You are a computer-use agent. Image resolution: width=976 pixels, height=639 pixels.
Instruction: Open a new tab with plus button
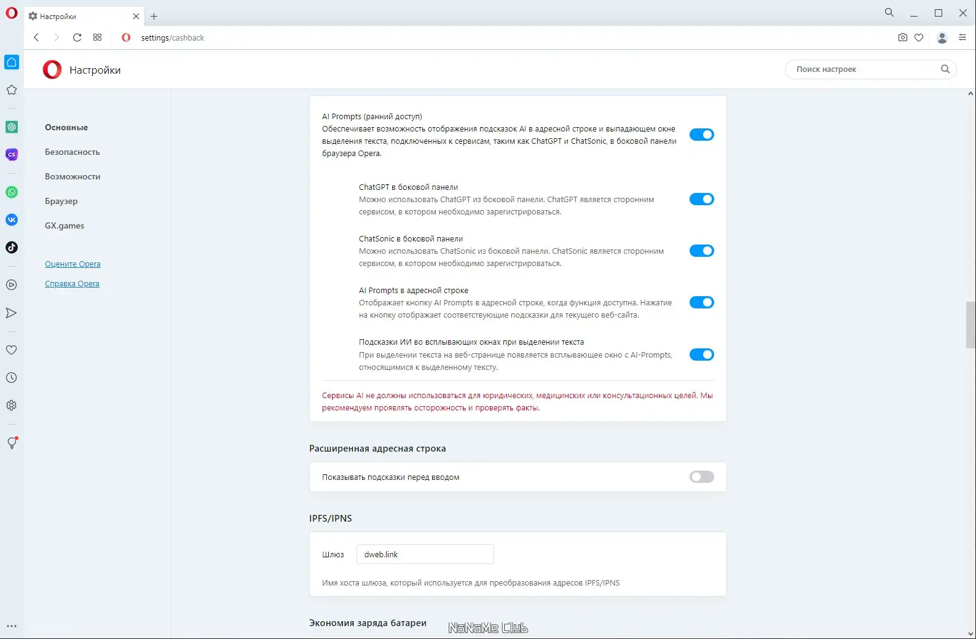point(154,17)
